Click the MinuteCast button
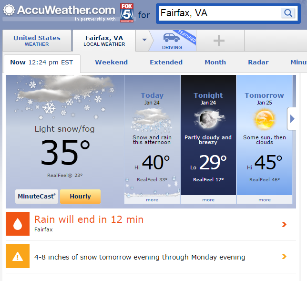Image resolution: width=307 pixels, height=281 pixels. (37, 197)
